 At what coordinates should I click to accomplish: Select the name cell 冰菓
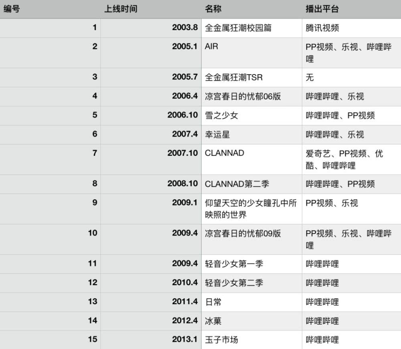[252, 321]
